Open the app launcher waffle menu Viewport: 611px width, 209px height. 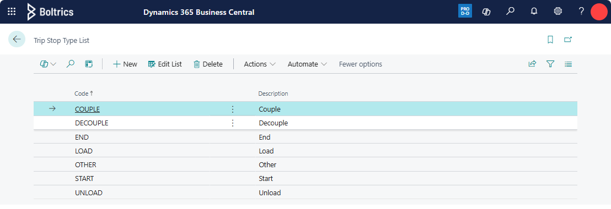[x=12, y=12]
